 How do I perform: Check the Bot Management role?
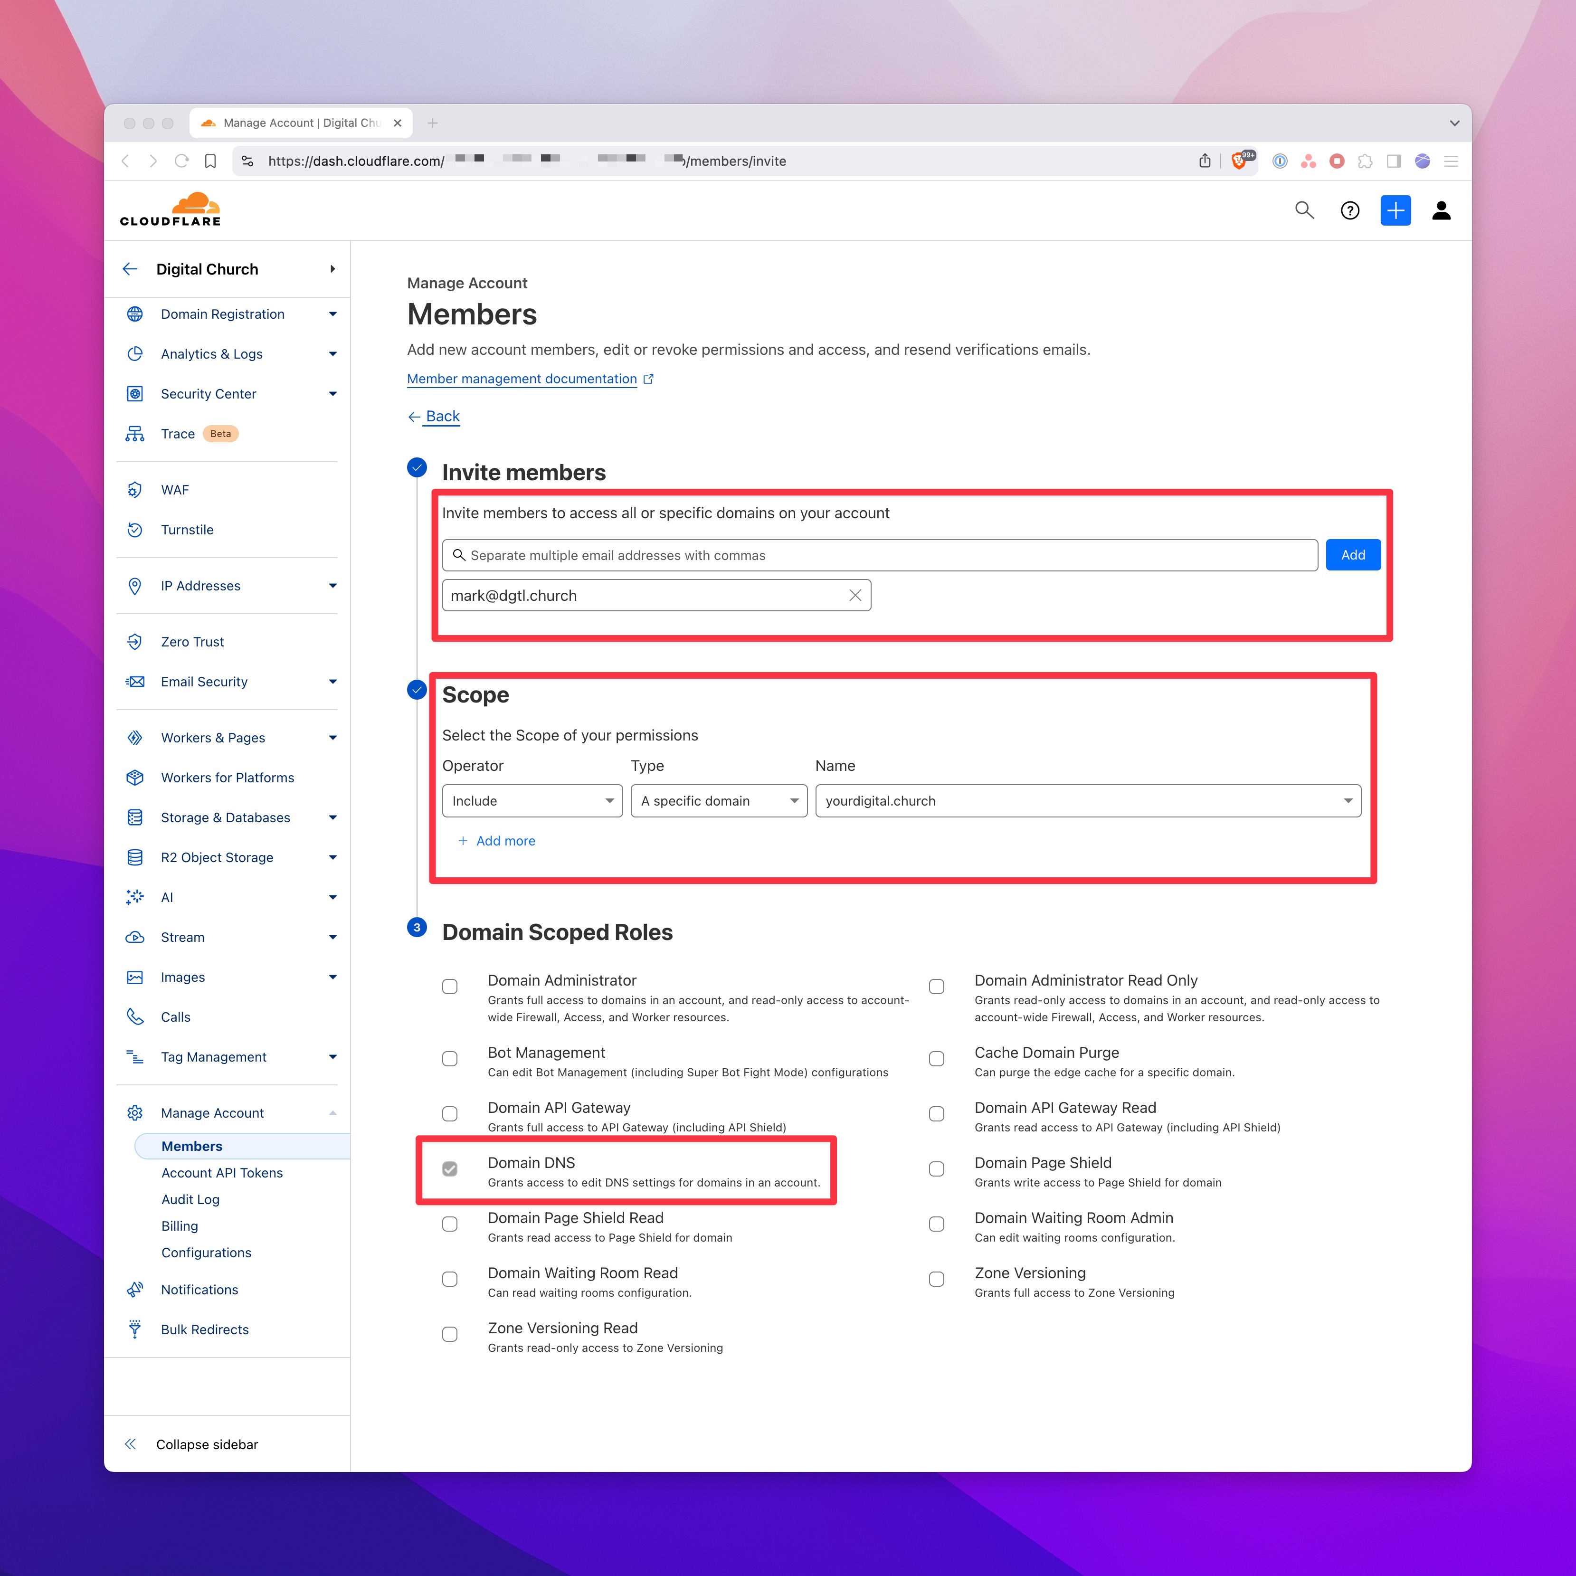click(x=449, y=1058)
